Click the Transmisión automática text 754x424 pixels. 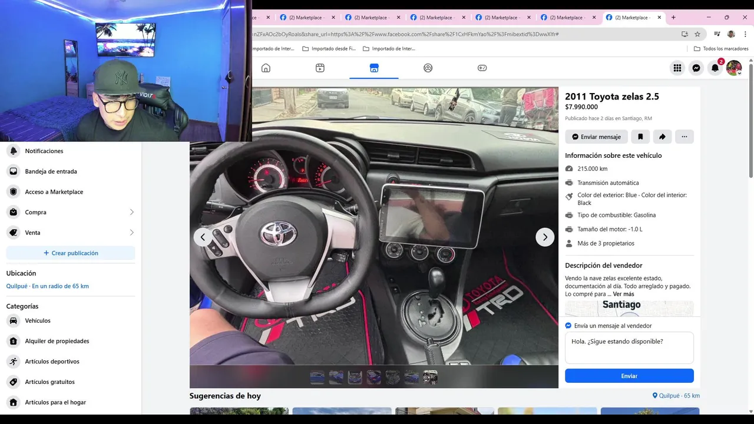608,183
